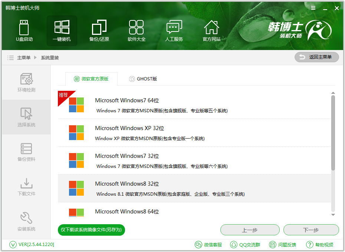Screen dimensions: 345x252
Task: Open 问题反馈 feedback
Action: pyautogui.click(x=283, y=245)
